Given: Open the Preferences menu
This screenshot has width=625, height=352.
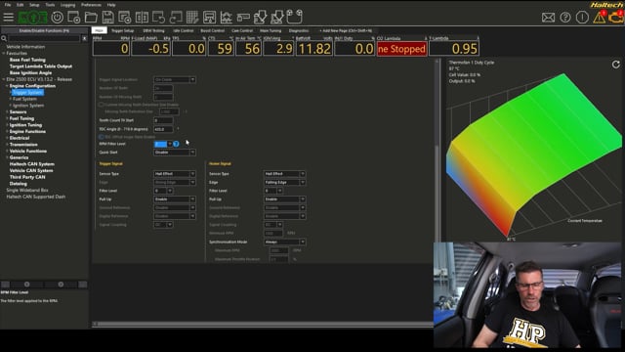Looking at the screenshot, I should pos(91,5).
